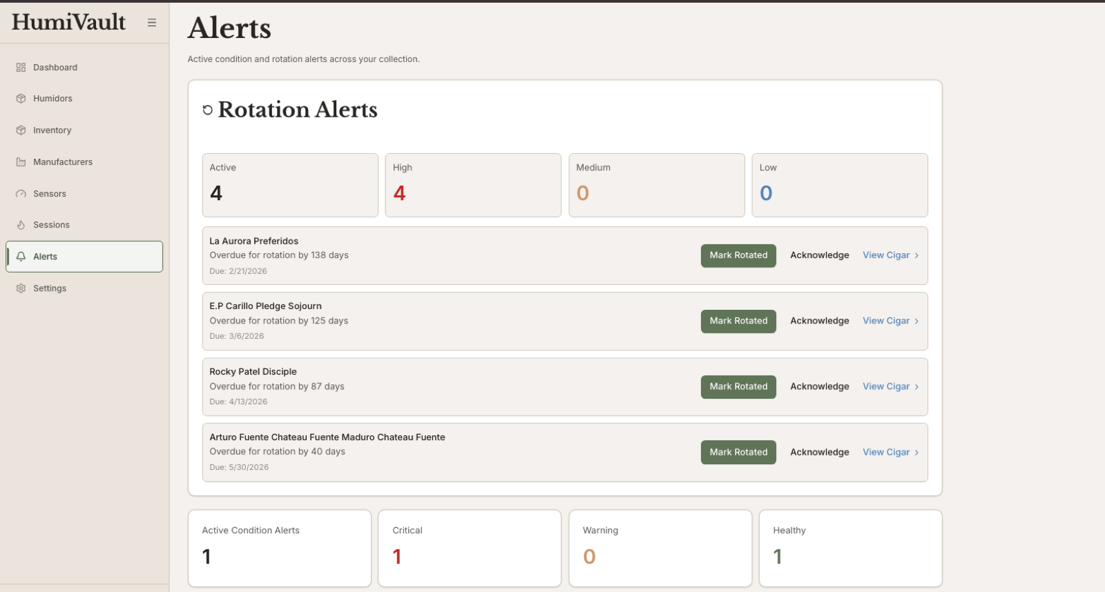Toggle the sidebar hamburger menu icon

point(152,23)
